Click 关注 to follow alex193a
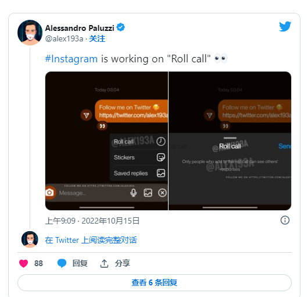This screenshot has width=308, height=297. (97, 38)
